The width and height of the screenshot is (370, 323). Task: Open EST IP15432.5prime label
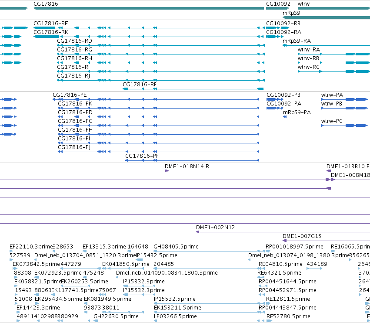coord(157,255)
